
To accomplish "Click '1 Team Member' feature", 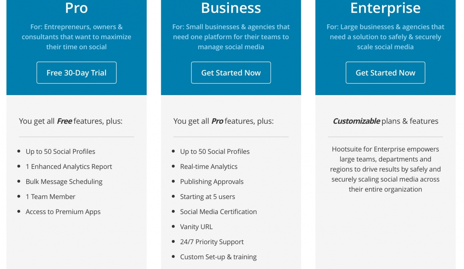I will (x=50, y=197).
